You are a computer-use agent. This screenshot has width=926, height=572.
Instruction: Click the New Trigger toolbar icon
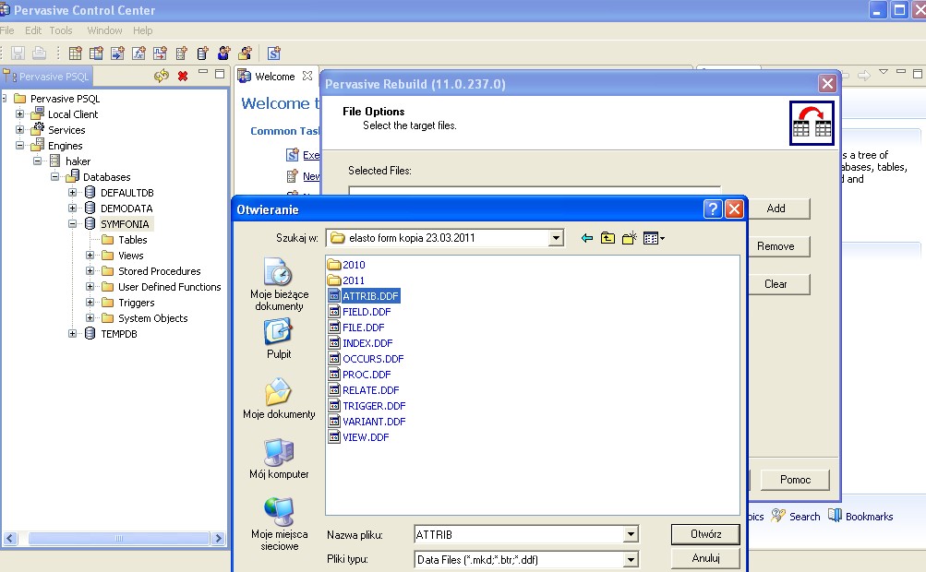(x=160, y=54)
